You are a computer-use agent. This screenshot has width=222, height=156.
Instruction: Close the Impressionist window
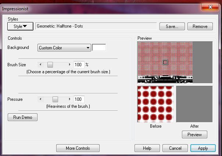(210, 7)
